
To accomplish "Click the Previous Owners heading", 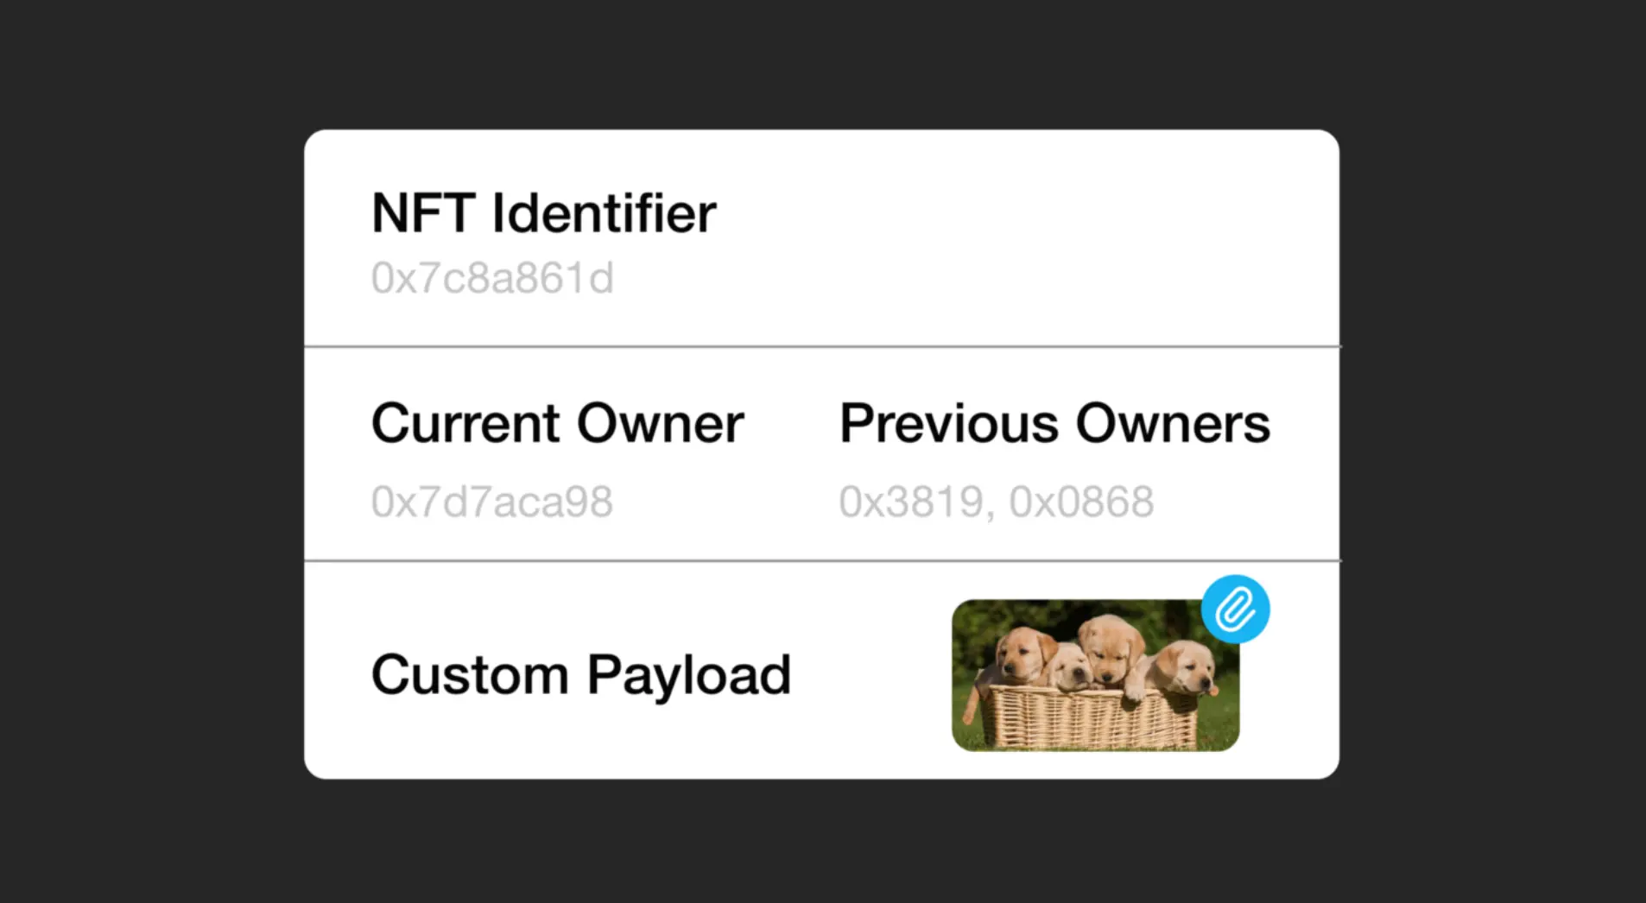I will [x=1054, y=424].
